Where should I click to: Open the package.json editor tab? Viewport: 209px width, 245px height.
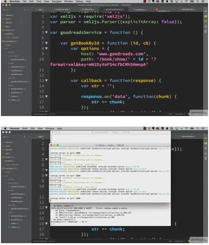click(163, 10)
